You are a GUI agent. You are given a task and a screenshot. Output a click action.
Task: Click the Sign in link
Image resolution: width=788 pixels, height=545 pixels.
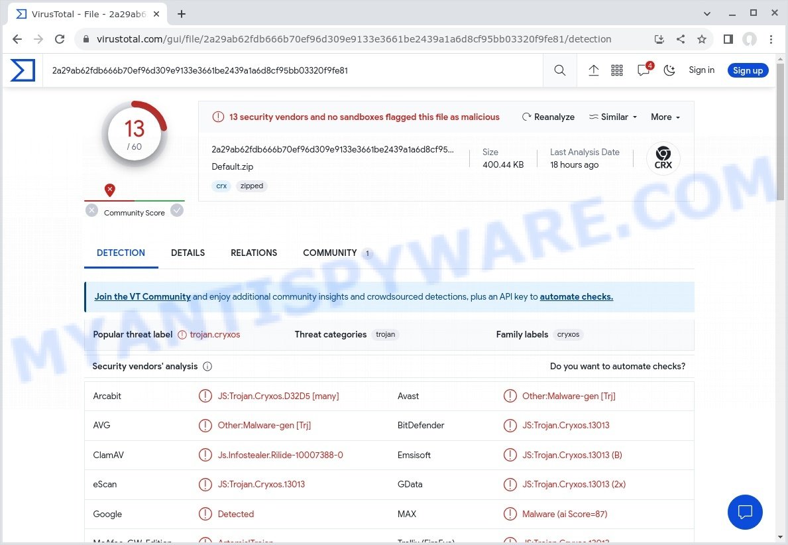pyautogui.click(x=702, y=70)
